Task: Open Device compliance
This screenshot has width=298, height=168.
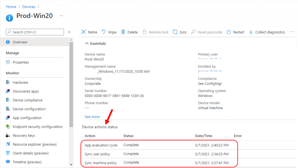Action: tap(28, 100)
